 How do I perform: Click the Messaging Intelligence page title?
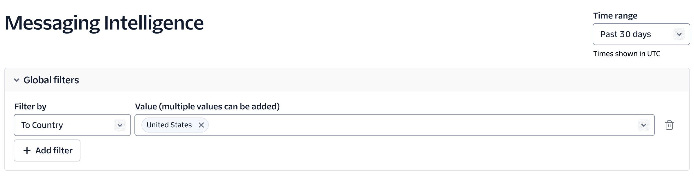pyautogui.click(x=104, y=23)
